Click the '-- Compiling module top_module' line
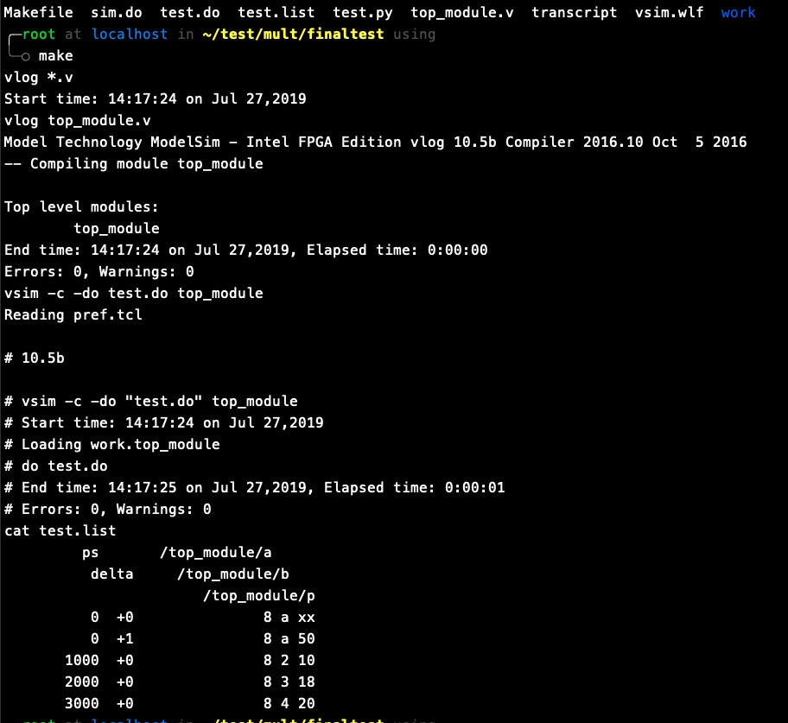Screen dimensions: 788x723 pyautogui.click(x=133, y=164)
